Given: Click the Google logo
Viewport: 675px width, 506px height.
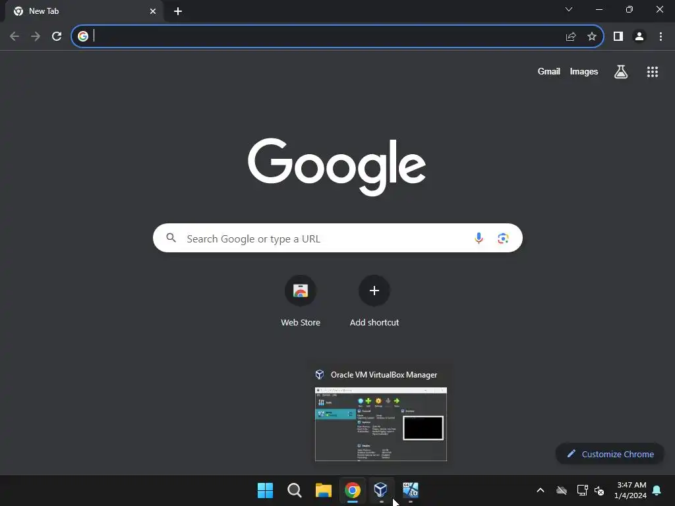Looking at the screenshot, I should click(x=337, y=167).
